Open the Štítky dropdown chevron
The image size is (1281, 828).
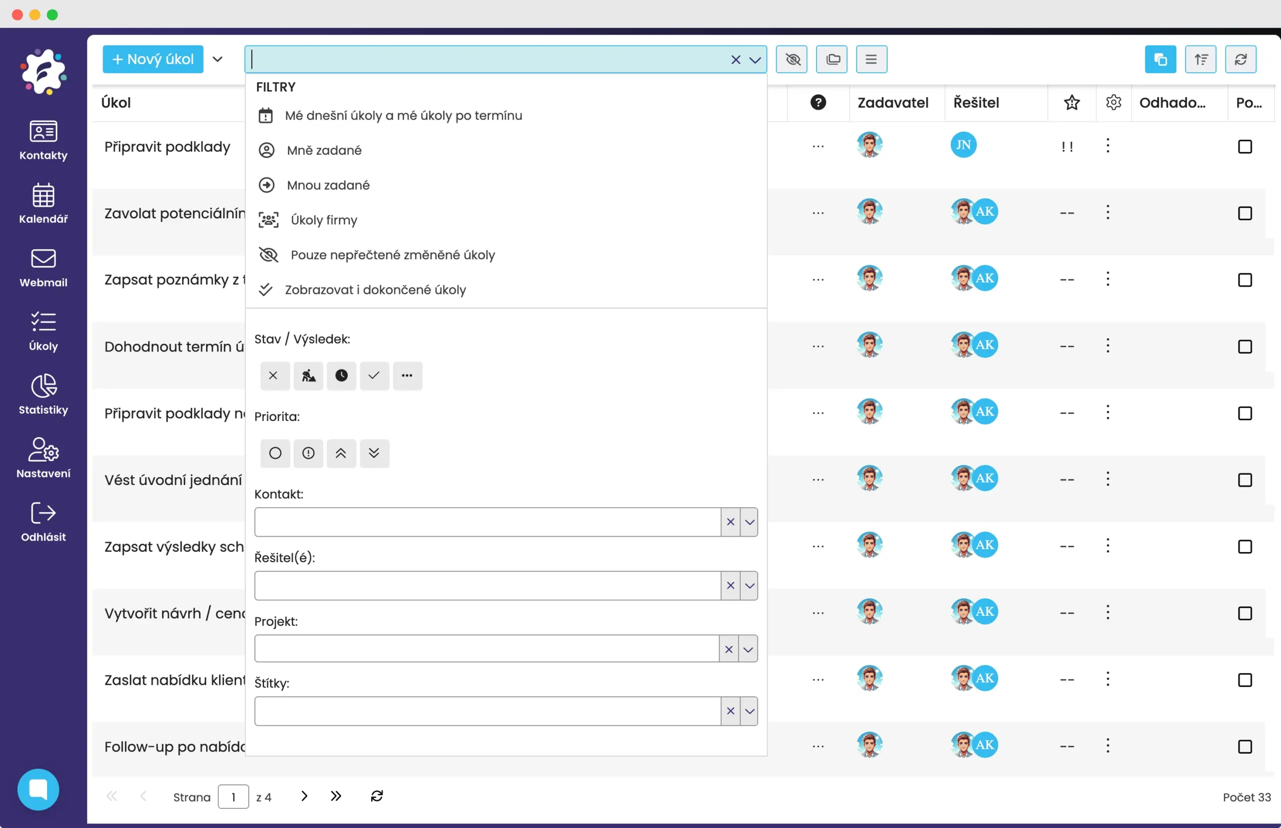(x=749, y=711)
